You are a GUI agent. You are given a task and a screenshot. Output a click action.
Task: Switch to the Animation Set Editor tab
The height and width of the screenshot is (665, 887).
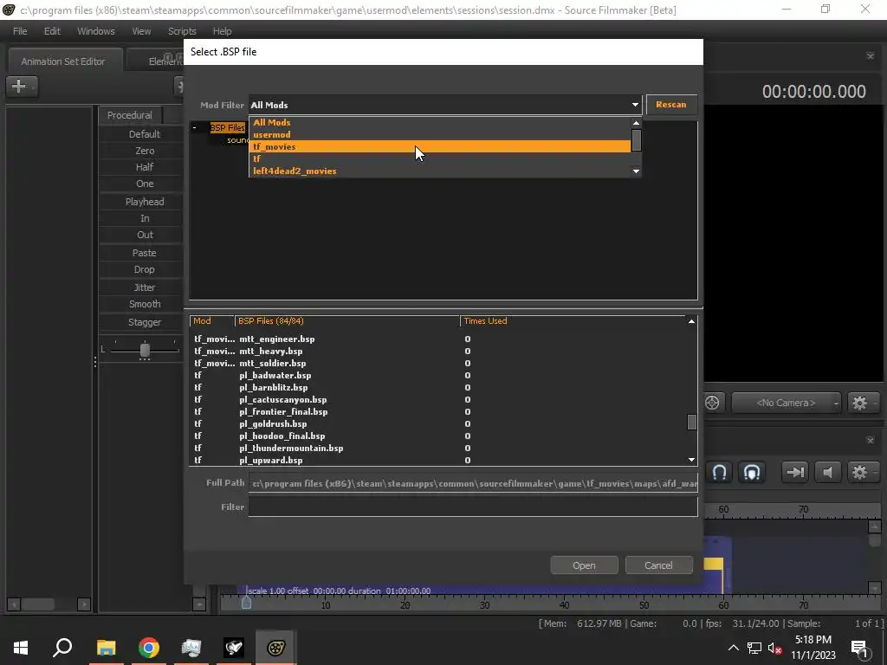click(63, 61)
